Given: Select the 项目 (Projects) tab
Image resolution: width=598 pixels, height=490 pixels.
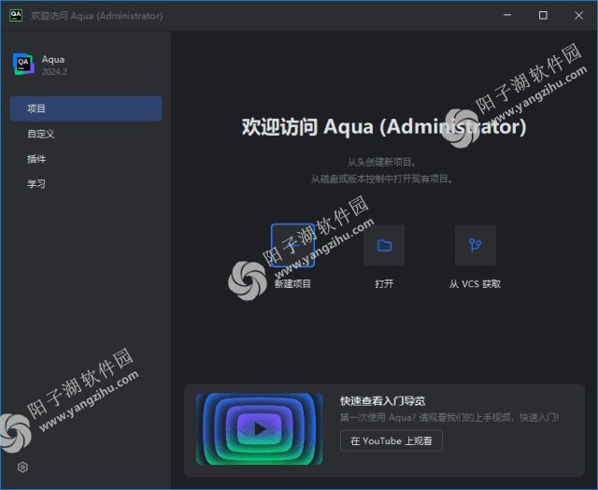Looking at the screenshot, I should click(x=86, y=108).
